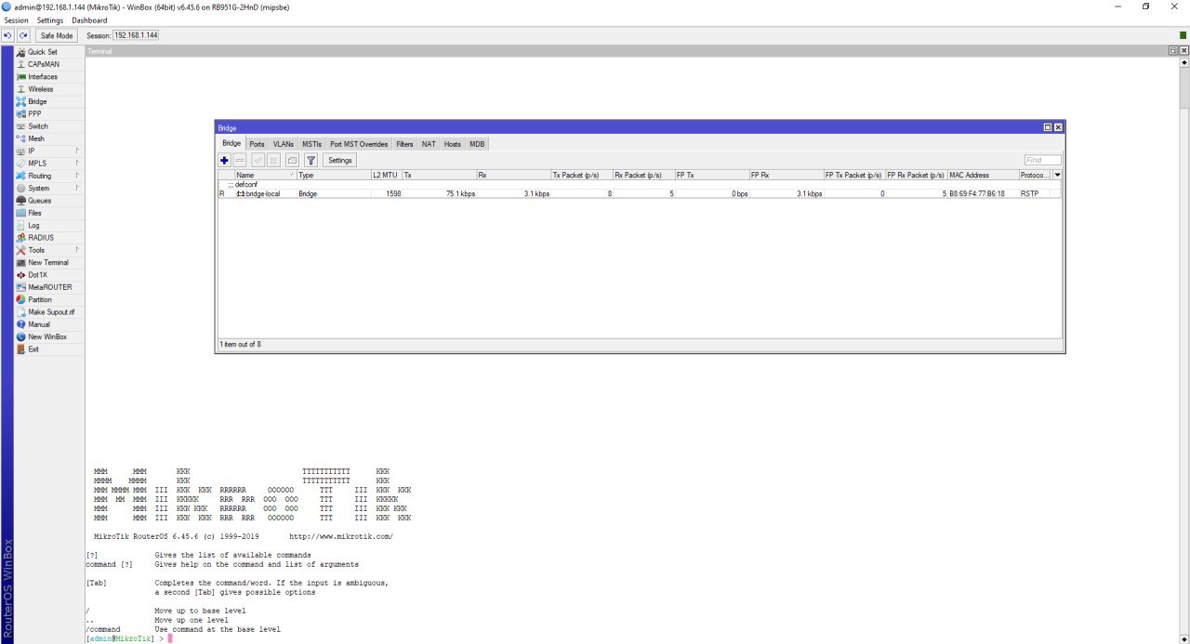Screen dimensions: 1190x644
Task: Toggle Safe Mode button
Action: pos(57,35)
